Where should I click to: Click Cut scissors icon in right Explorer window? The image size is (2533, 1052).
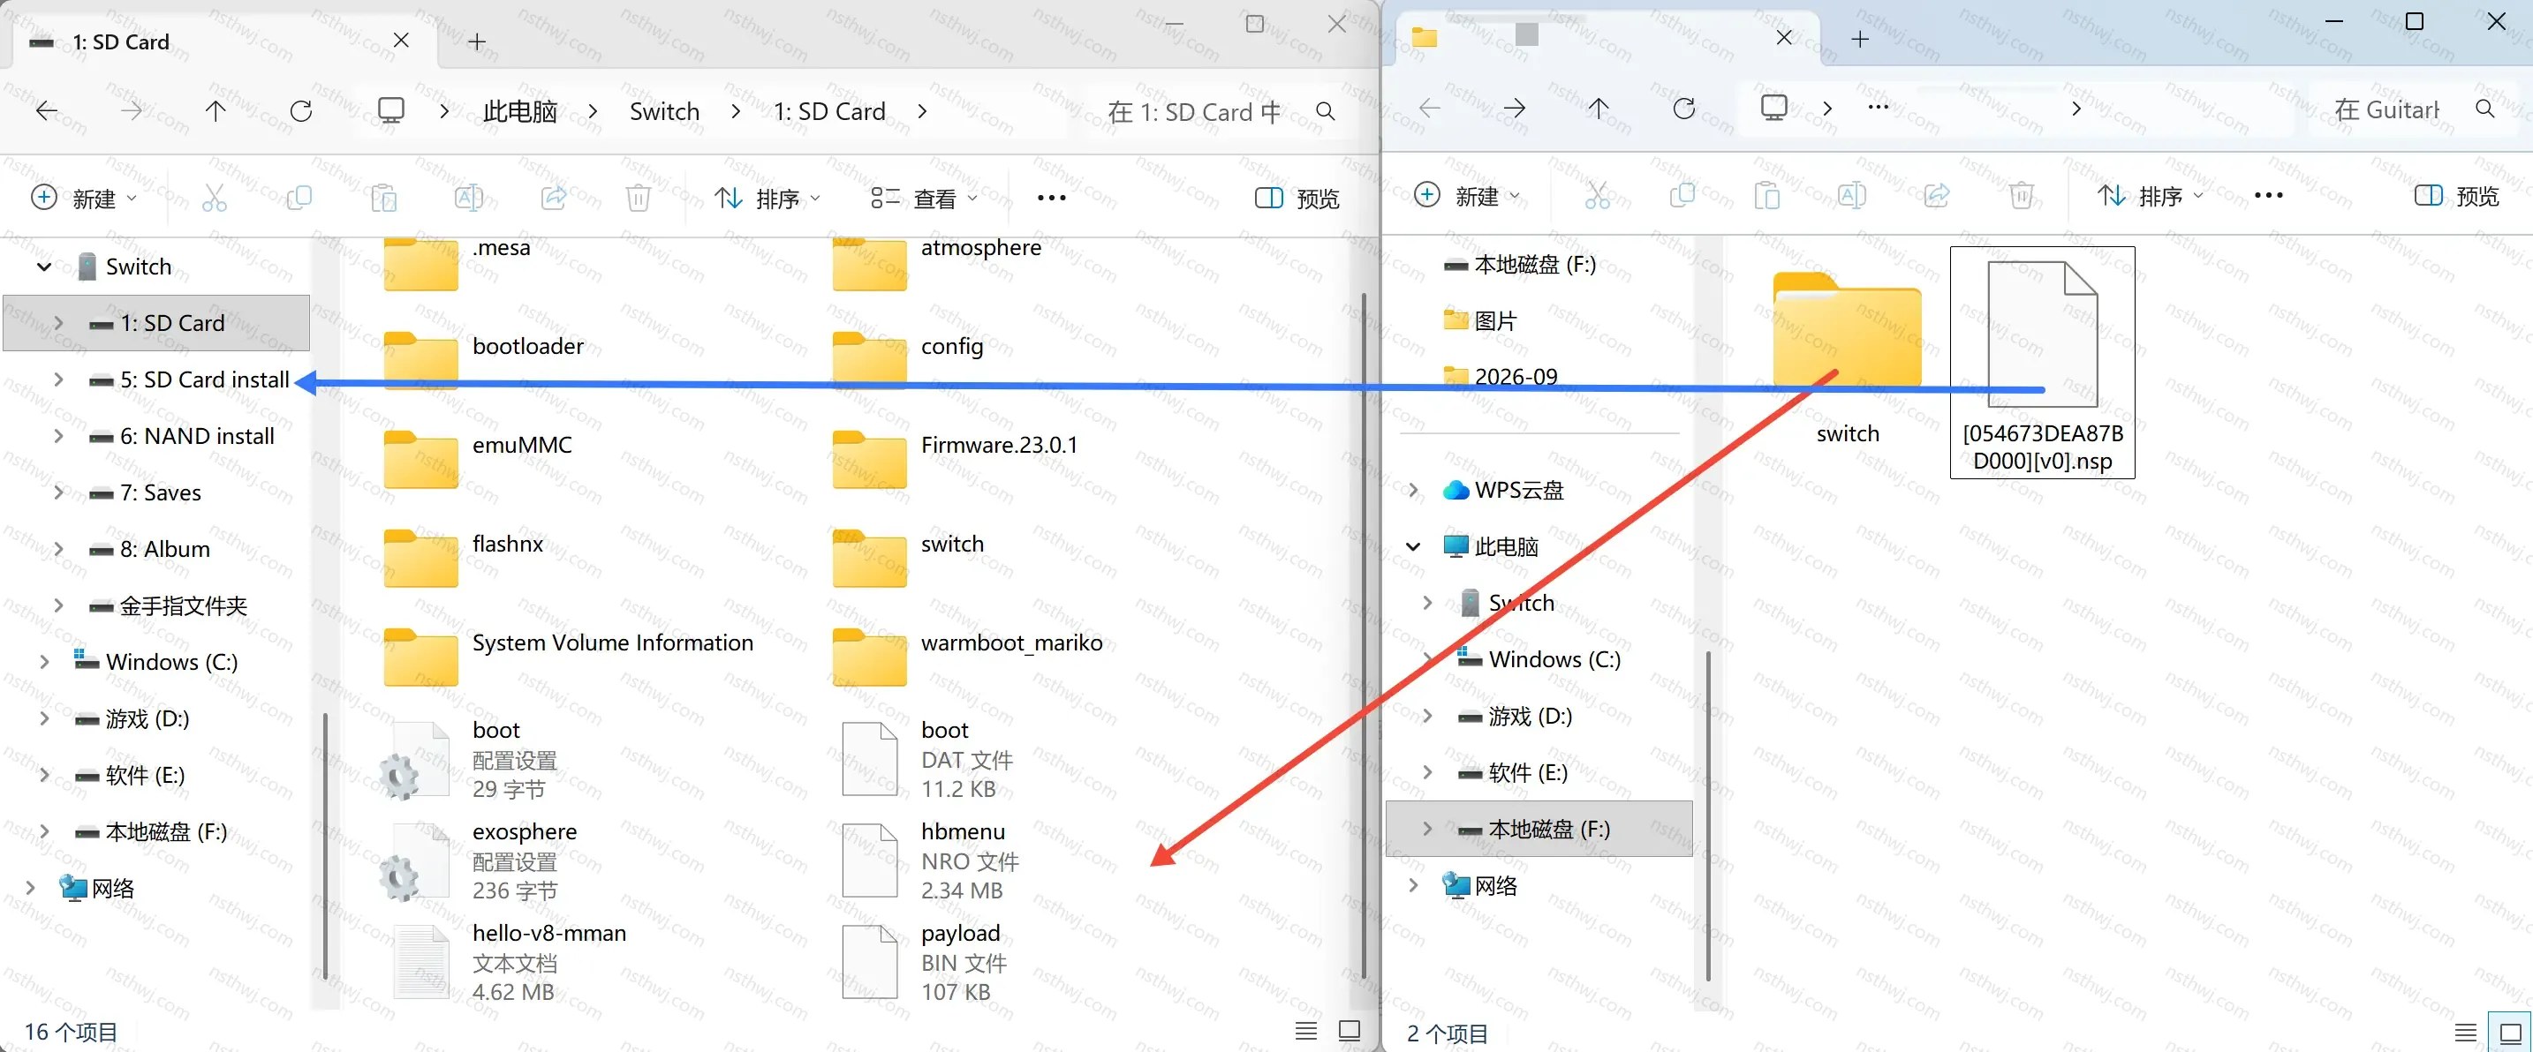point(1598,197)
